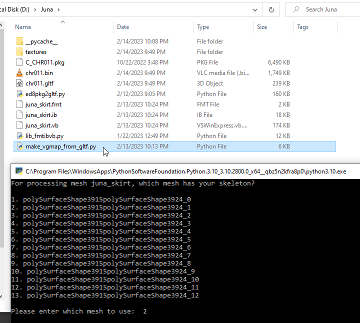Image resolution: width=360 pixels, height=323 pixels.
Task: Select the textures folder icon
Action: pos(19,52)
